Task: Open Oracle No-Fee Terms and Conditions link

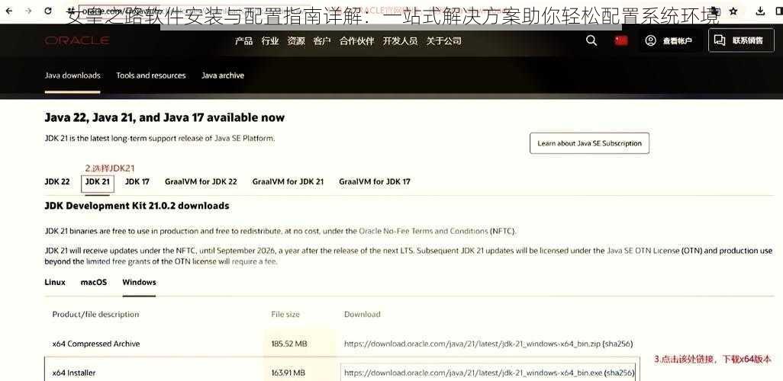Action: point(424,232)
